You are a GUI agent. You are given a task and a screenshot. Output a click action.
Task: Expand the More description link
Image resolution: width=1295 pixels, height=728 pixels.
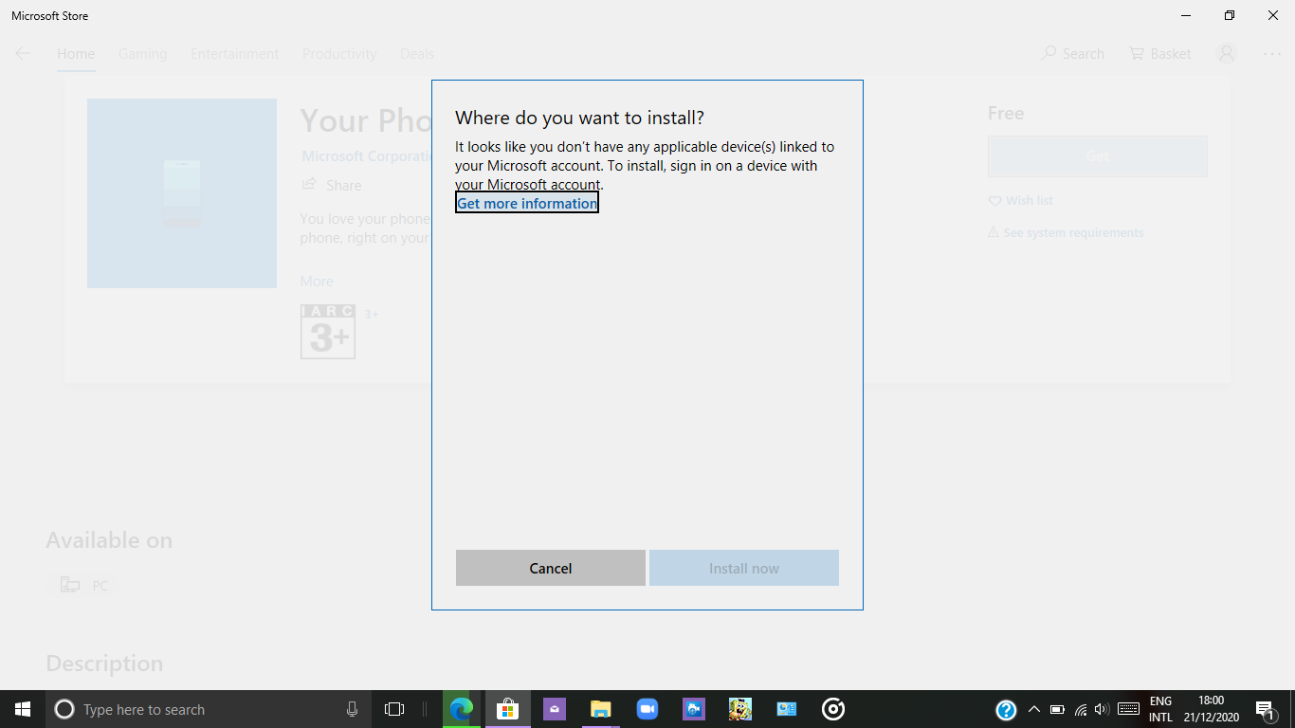pos(317,282)
